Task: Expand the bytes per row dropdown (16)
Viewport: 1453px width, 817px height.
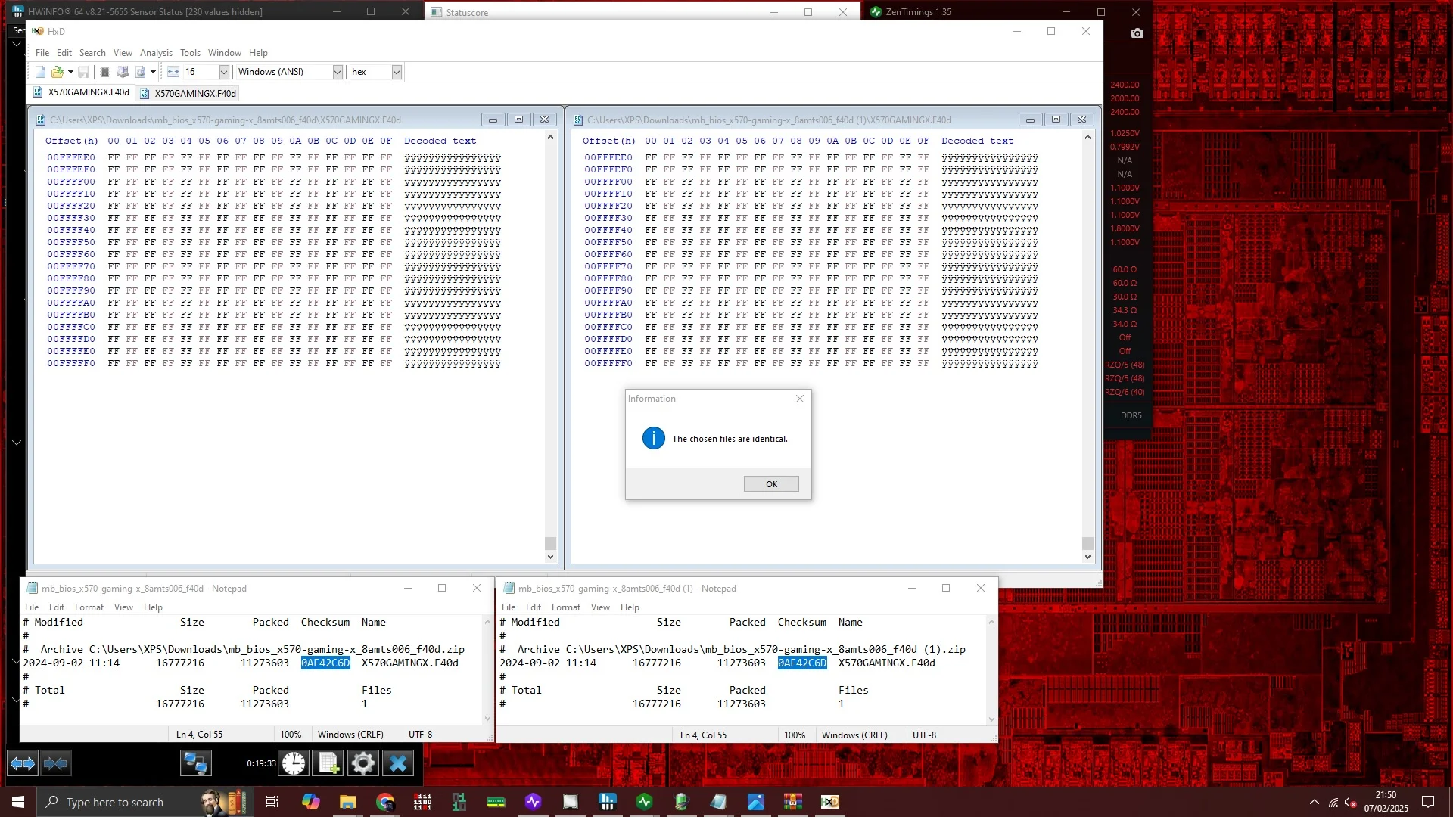Action: [224, 72]
